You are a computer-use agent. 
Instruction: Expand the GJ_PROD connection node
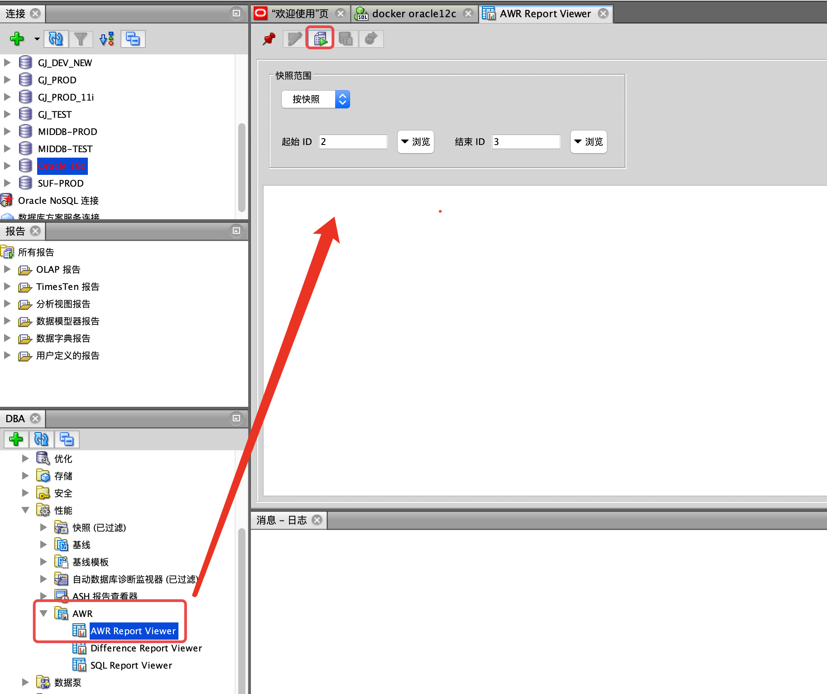tap(7, 80)
